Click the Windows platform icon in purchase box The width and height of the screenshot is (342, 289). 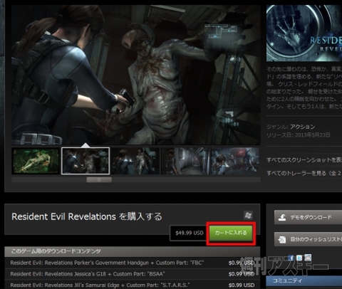pos(248,215)
